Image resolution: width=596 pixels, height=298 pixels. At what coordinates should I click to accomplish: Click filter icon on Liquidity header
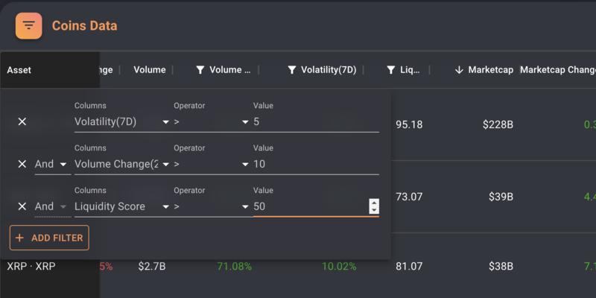[x=390, y=70]
